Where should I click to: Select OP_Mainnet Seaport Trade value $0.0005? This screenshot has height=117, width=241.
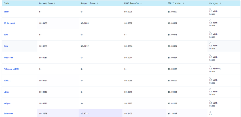pos(84,23)
